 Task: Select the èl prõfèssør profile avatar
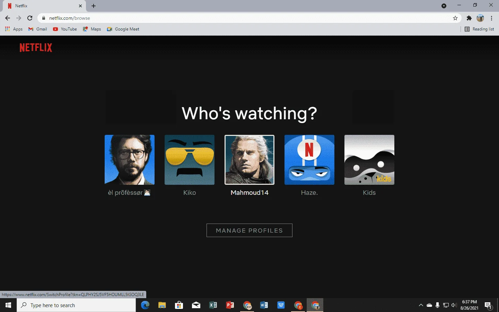[130, 160]
